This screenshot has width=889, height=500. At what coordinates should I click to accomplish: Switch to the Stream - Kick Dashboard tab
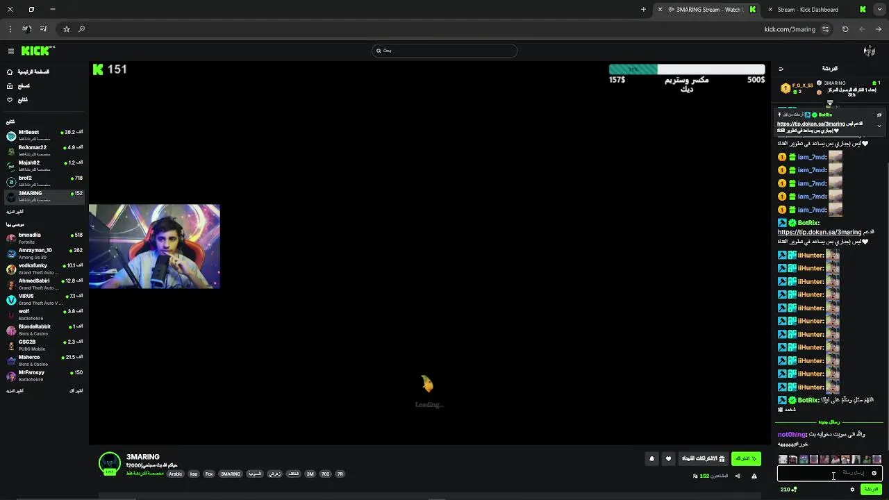point(815,10)
